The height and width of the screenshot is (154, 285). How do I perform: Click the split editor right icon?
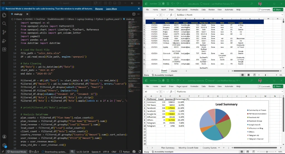[134, 14]
